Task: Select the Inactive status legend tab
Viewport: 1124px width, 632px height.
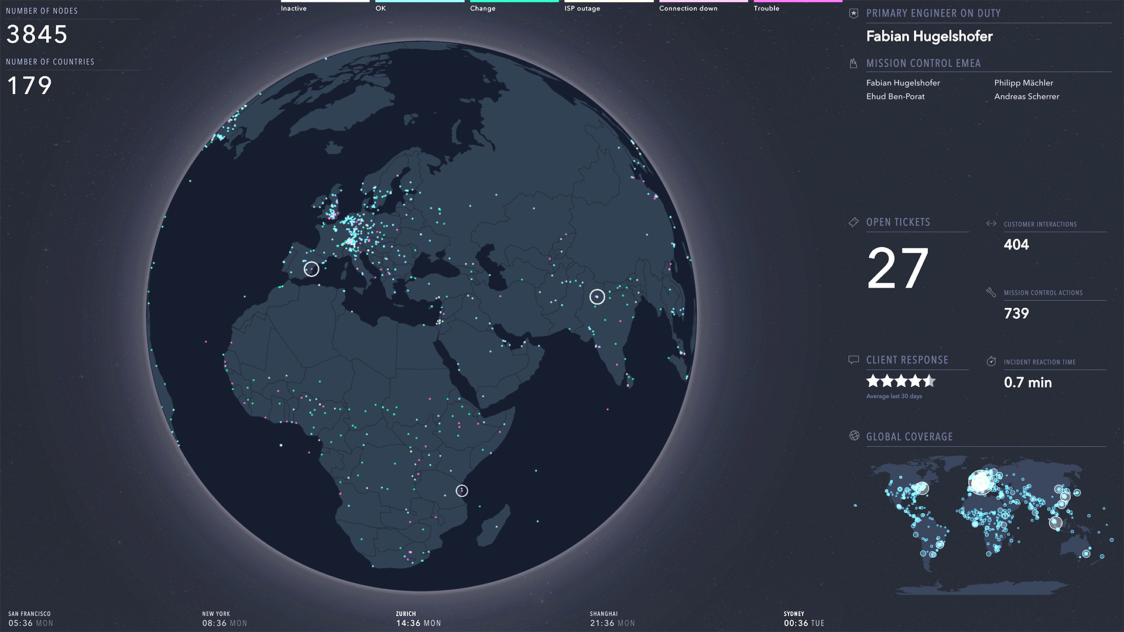Action: tap(293, 8)
